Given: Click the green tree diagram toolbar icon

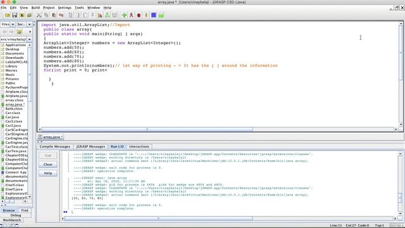Looking at the screenshot, I should [x=107, y=15].
